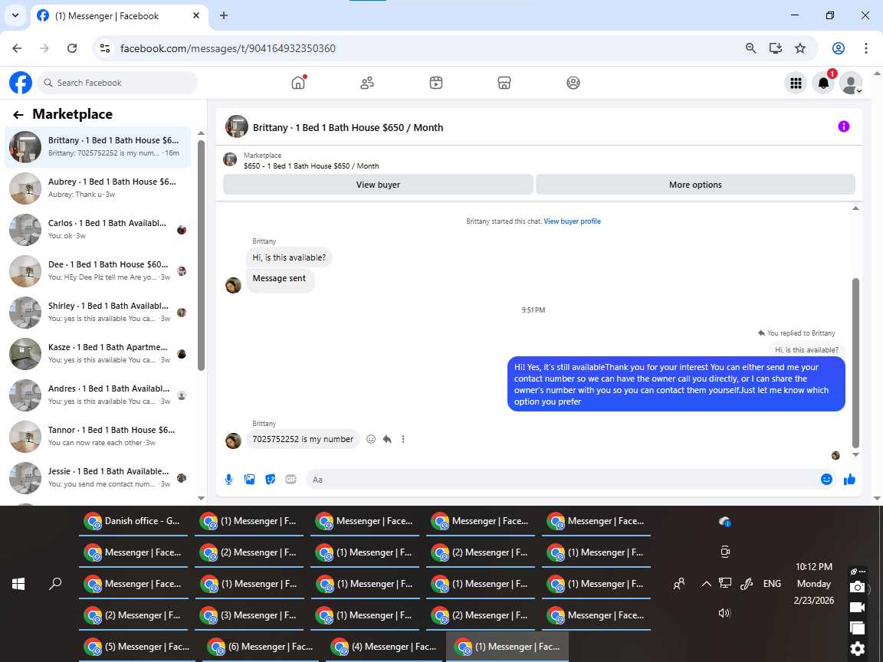Viewport: 883px width, 662px height.
Task: Open the Kasze conversation in the list
Action: coord(97,353)
